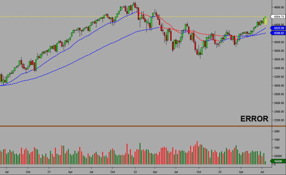
Task: Click the 20M volume axis label
Action: coord(277,131)
